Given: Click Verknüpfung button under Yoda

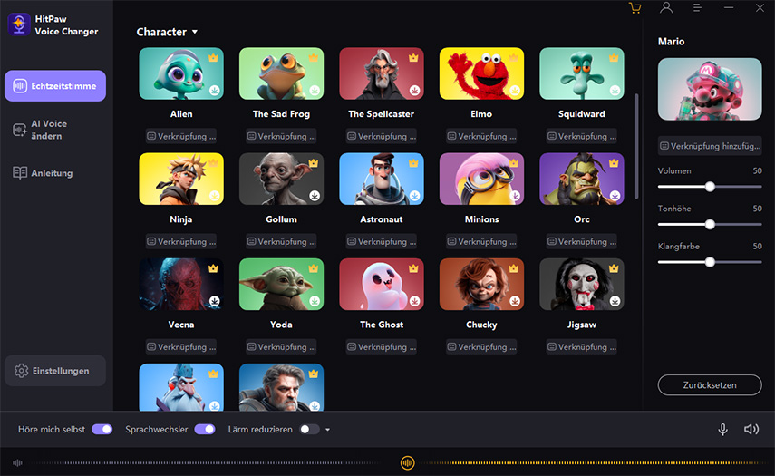Looking at the screenshot, I should [x=281, y=346].
